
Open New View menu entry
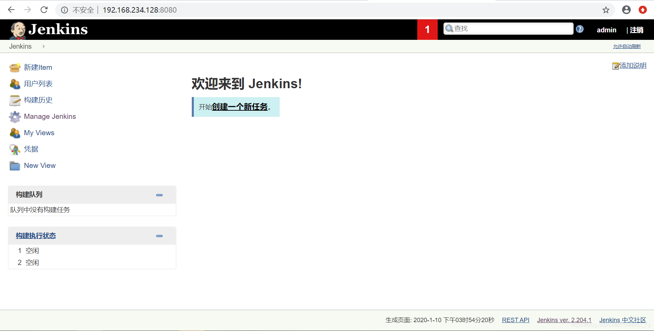pos(40,165)
